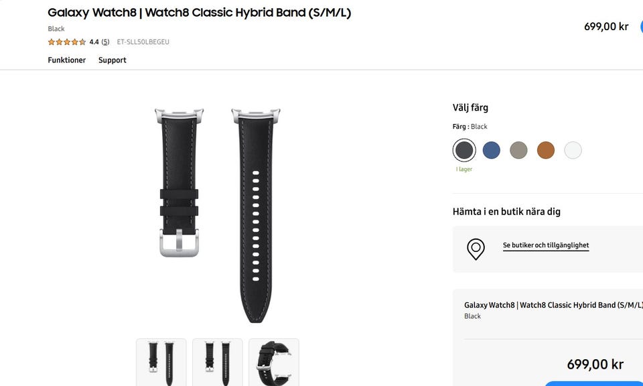
Task: Open the five reviews count link
Action: point(105,42)
